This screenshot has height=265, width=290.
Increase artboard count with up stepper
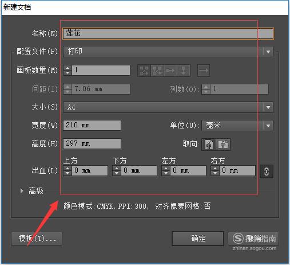67,68
